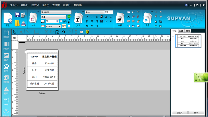Click the 序号 serial number tool
The height and width of the screenshot is (117, 208).
6,102
